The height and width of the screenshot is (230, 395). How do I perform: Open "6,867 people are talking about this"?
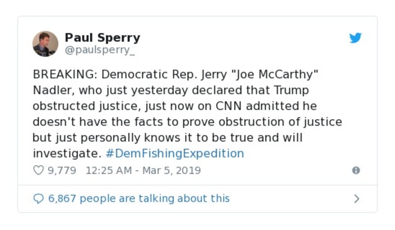coord(138,198)
